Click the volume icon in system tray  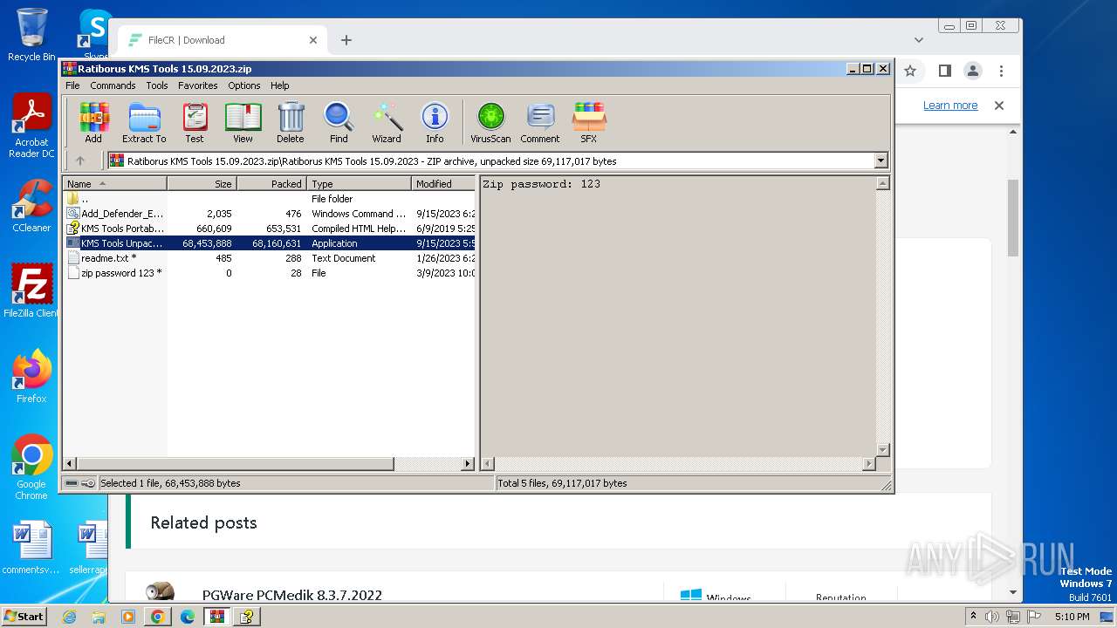click(993, 617)
